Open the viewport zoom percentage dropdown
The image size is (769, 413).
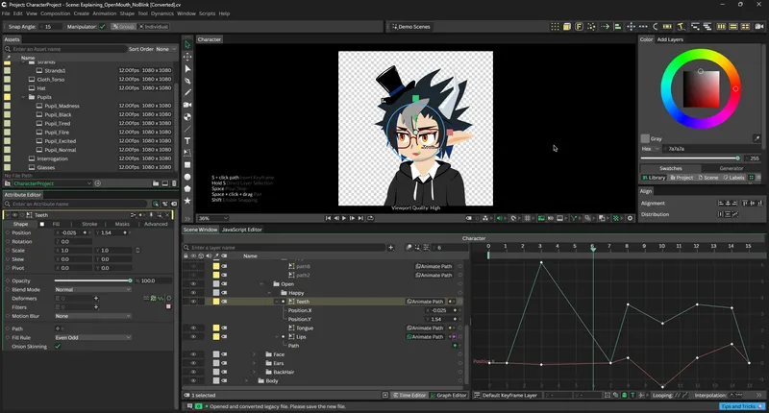(212, 218)
